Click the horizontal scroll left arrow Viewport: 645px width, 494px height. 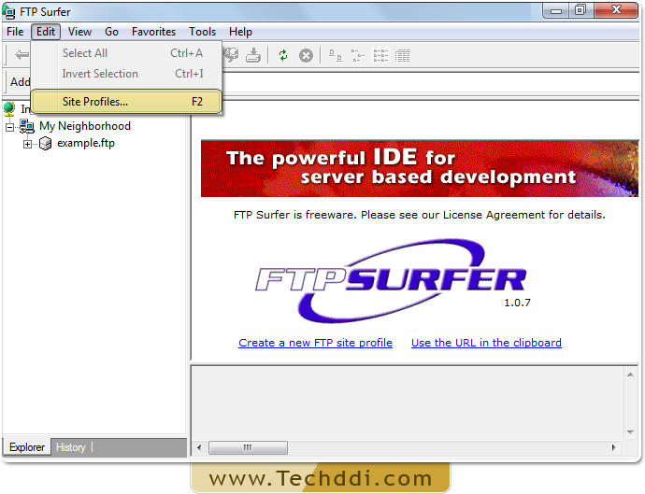(x=199, y=447)
